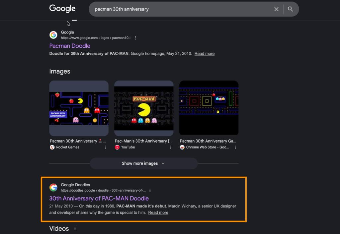Image resolution: width=340 pixels, height=234 pixels.
Task: Open options menu for Chrome Web Store image
Action: [x=236, y=147]
